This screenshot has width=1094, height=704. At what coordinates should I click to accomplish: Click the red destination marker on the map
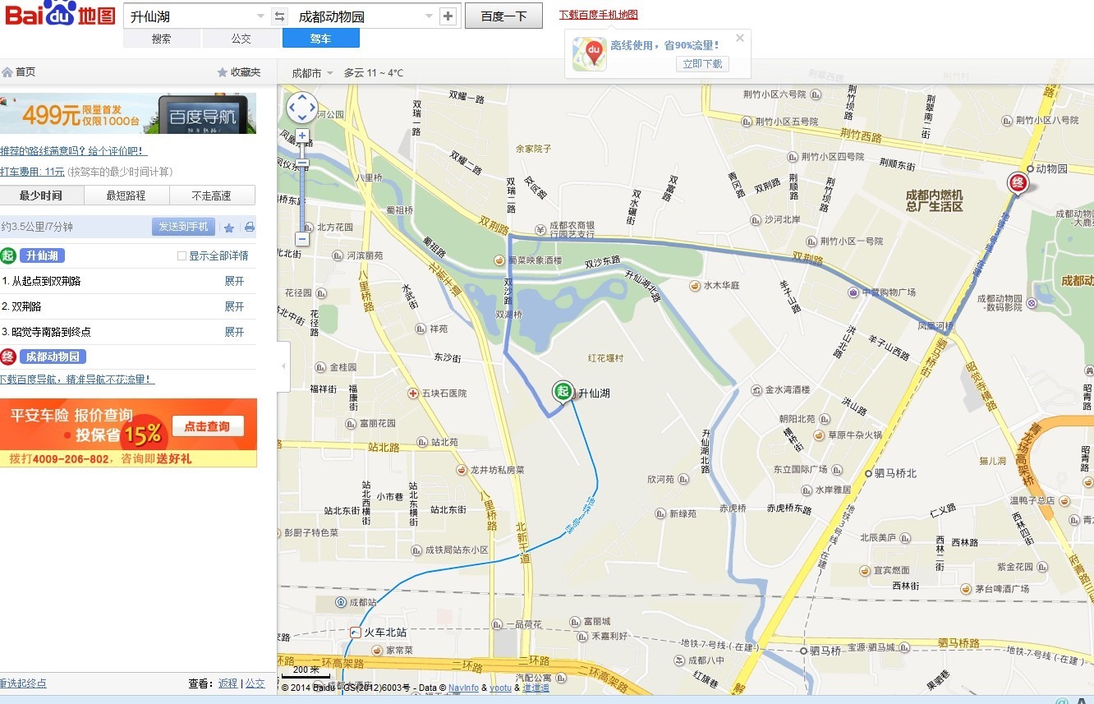(1018, 183)
